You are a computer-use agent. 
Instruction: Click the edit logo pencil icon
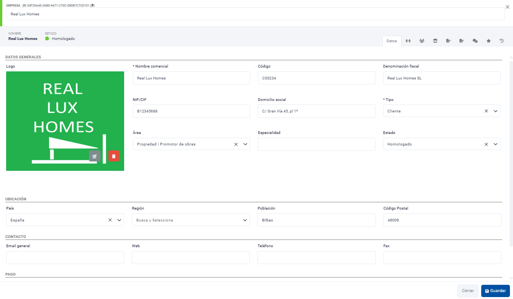tap(95, 156)
